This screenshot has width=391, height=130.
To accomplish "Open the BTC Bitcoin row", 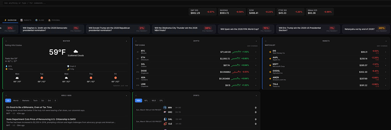I will tap(196, 52).
